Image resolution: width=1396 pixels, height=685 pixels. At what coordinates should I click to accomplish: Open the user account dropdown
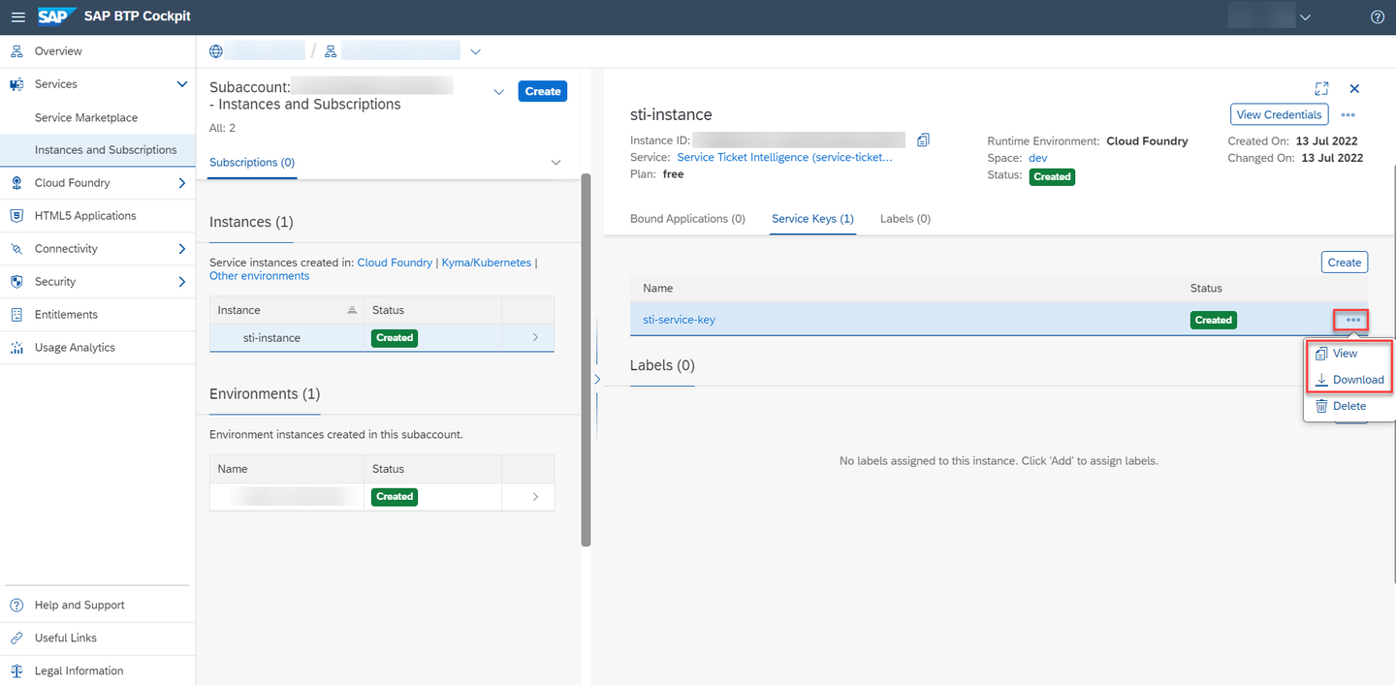(x=1305, y=16)
